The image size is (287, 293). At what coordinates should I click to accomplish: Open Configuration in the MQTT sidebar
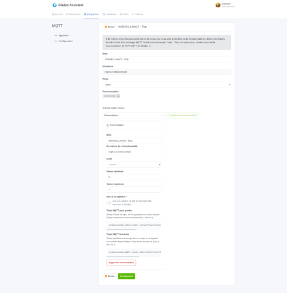66,41
